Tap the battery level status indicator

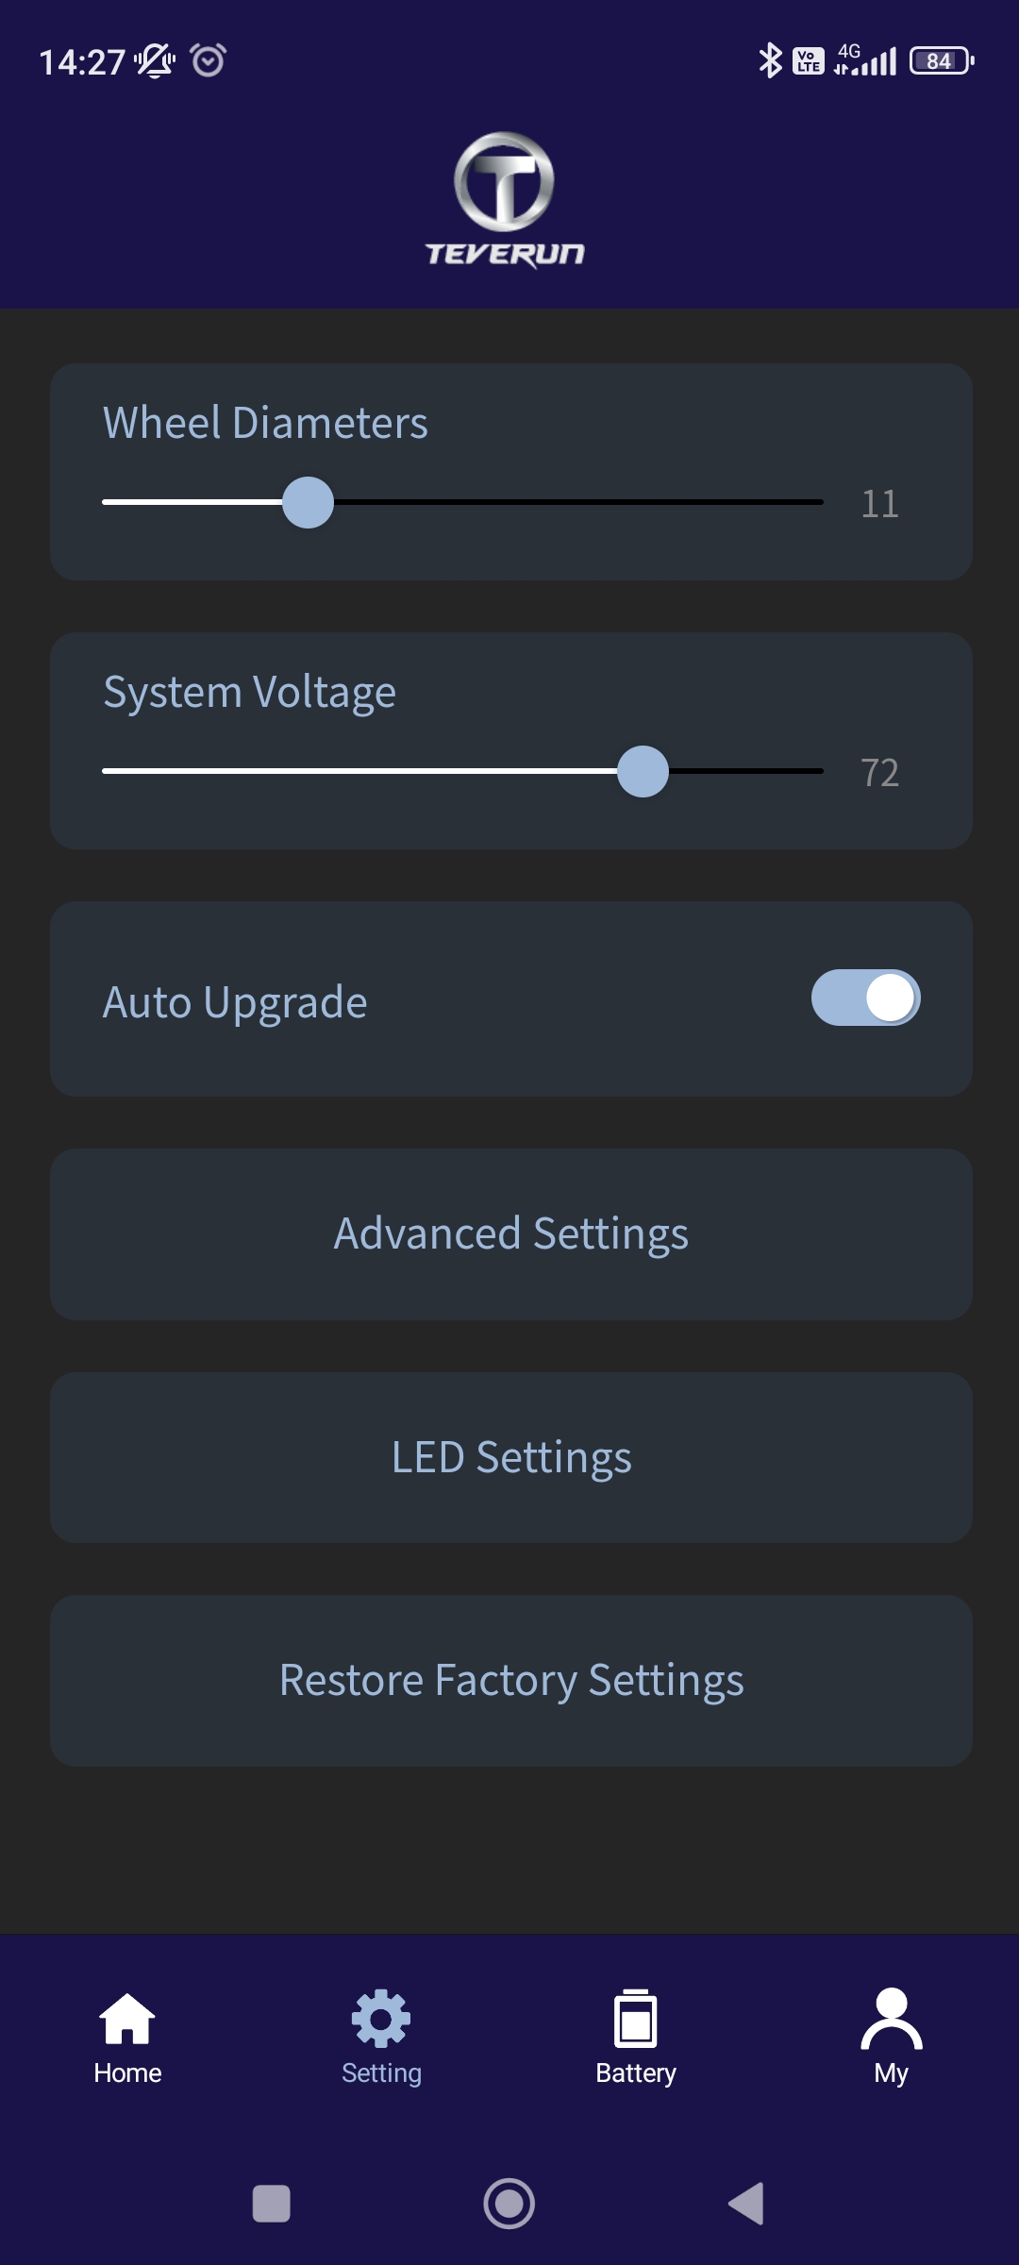pyautogui.click(x=941, y=61)
